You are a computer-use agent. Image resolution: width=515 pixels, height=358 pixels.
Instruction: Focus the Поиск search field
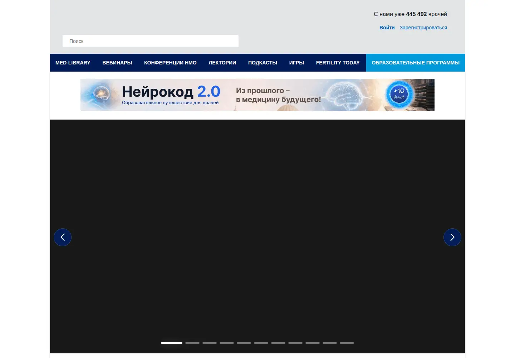(151, 41)
